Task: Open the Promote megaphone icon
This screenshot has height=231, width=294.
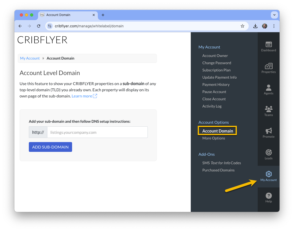Action: pyautogui.click(x=269, y=131)
